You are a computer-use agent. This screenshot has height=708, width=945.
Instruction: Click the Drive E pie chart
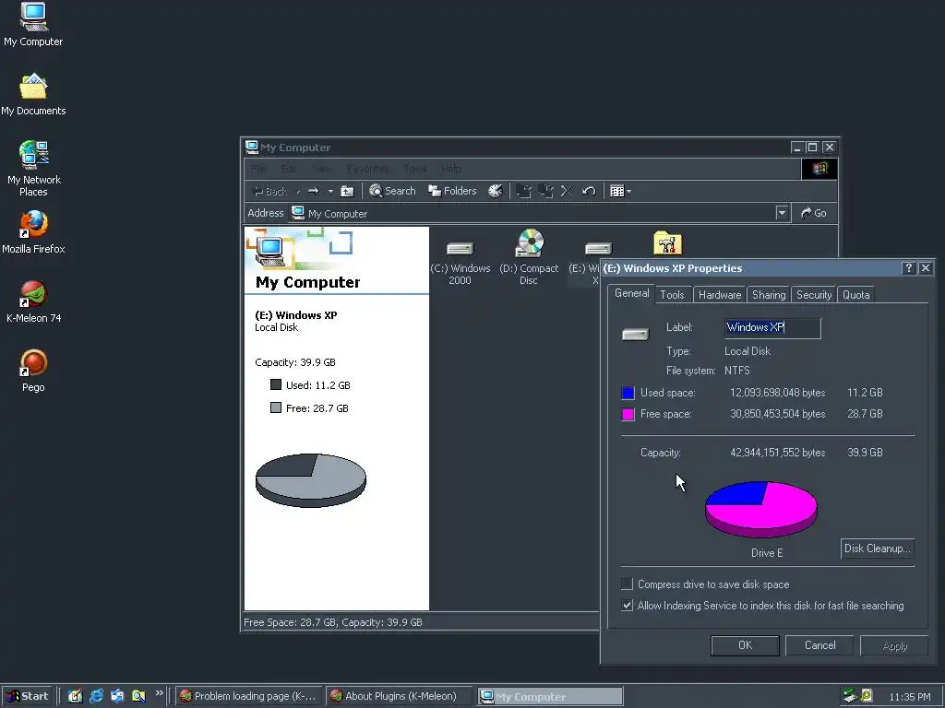[761, 509]
